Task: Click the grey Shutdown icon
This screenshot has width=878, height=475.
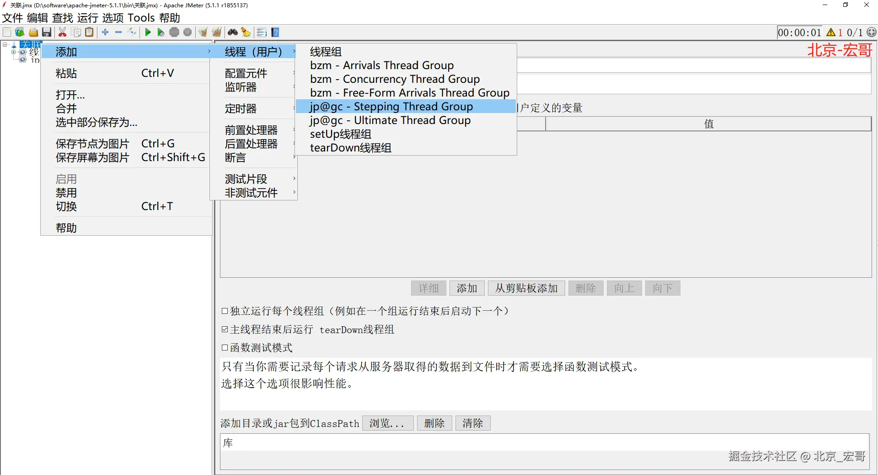Action: tap(187, 32)
